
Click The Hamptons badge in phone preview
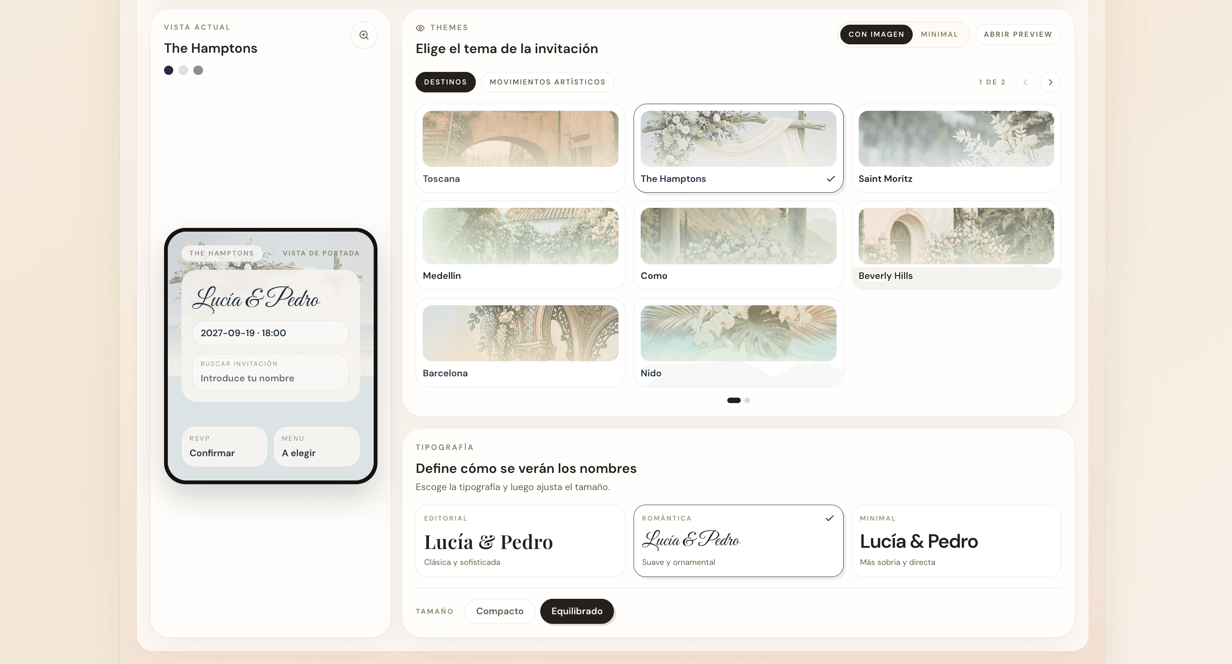[x=221, y=253]
